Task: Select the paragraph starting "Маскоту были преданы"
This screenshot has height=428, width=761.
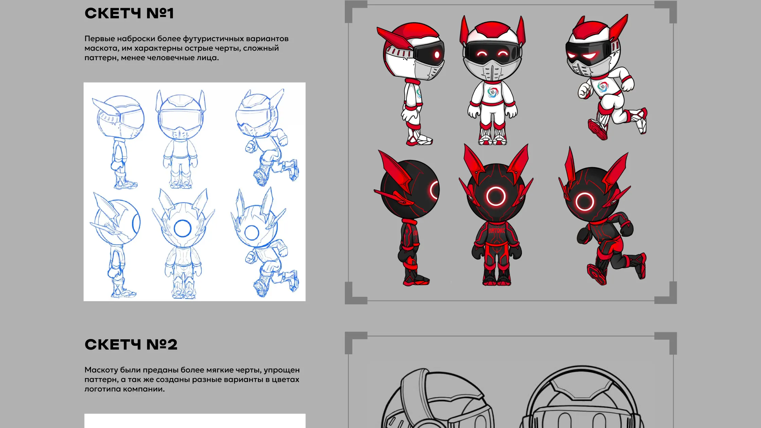Action: click(192, 379)
